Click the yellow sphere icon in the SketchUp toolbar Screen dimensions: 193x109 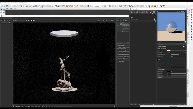152,6
